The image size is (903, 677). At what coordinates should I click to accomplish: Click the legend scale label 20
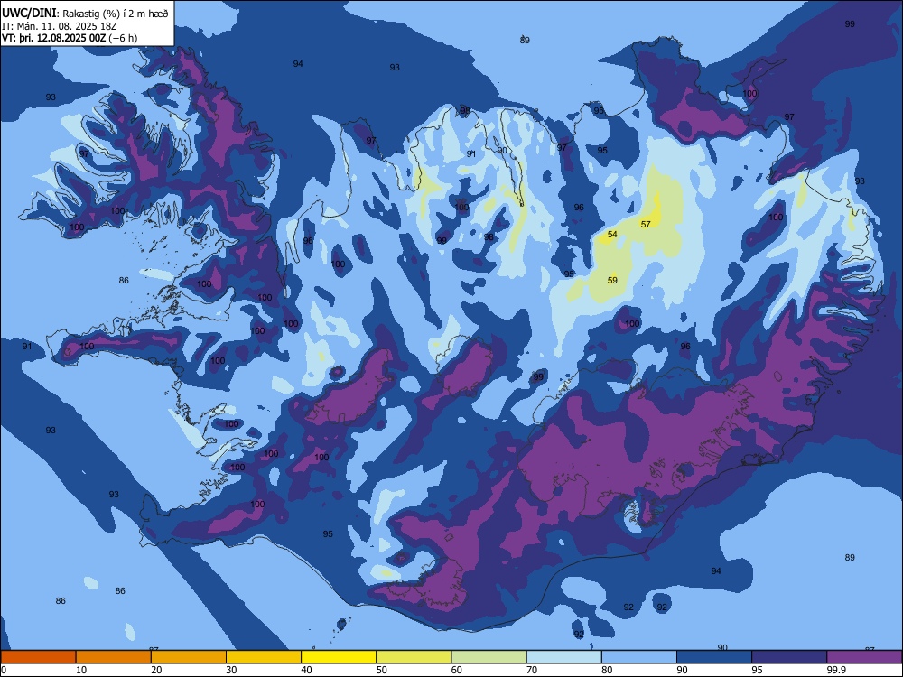[156, 670]
